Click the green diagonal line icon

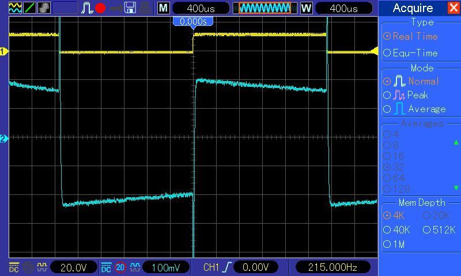pyautogui.click(x=30, y=8)
